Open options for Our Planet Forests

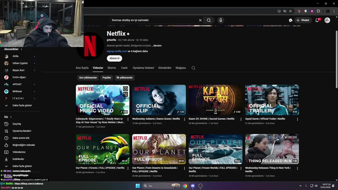click(x=128, y=168)
